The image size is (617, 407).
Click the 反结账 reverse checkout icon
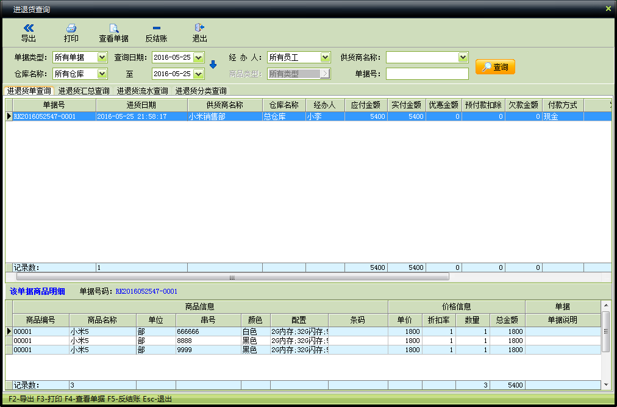[156, 28]
